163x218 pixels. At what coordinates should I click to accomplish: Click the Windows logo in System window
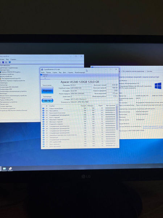[158, 86]
